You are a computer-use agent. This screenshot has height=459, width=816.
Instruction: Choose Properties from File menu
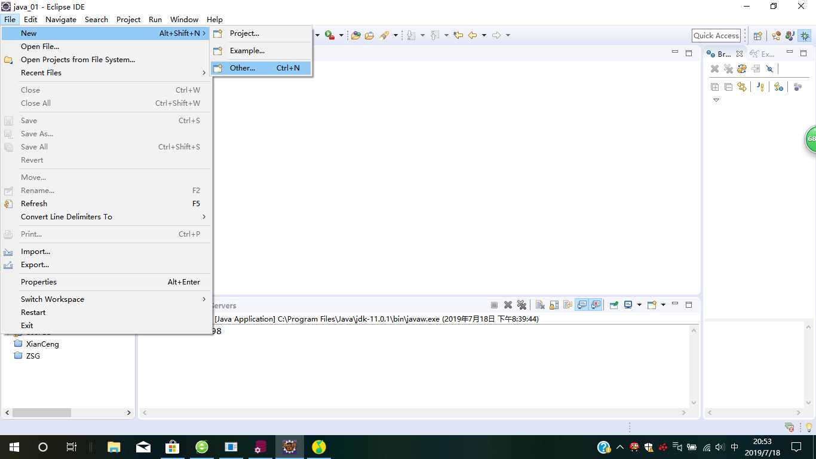(106, 282)
